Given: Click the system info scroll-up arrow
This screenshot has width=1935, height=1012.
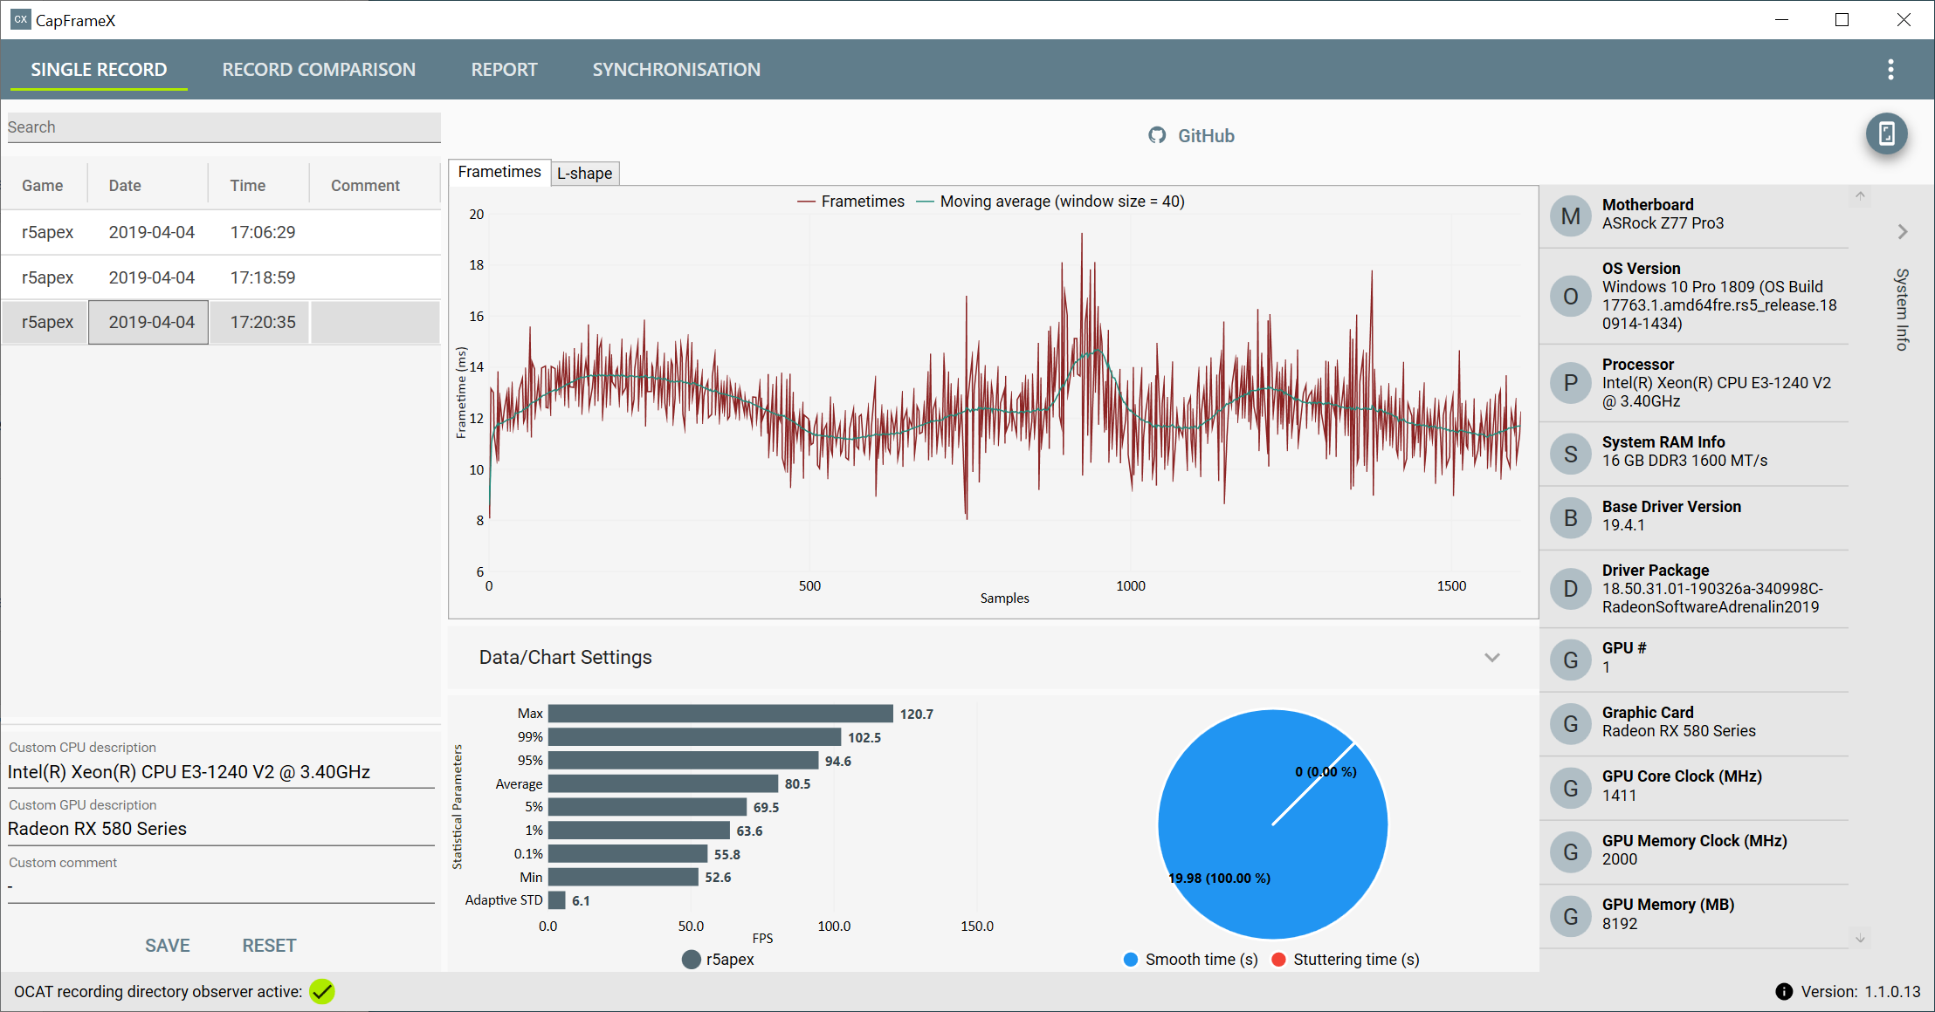Looking at the screenshot, I should 1860,195.
